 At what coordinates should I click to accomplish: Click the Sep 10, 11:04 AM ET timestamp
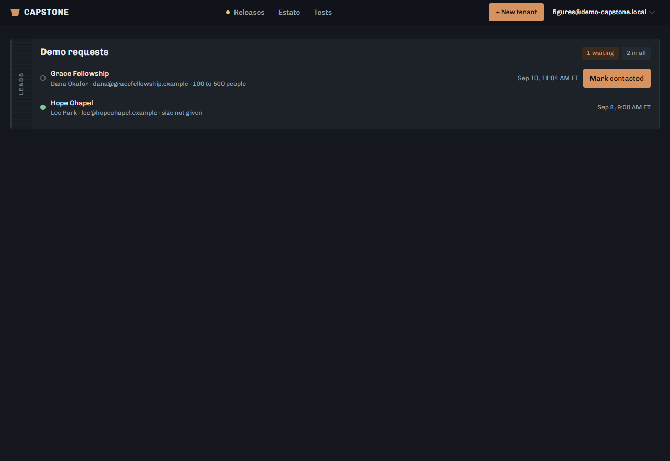548,78
